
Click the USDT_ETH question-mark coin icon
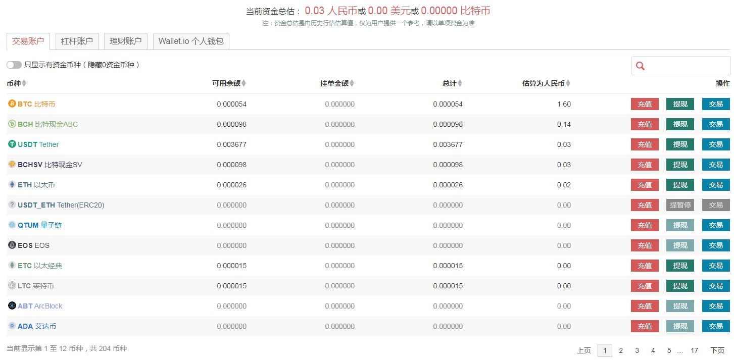point(12,205)
